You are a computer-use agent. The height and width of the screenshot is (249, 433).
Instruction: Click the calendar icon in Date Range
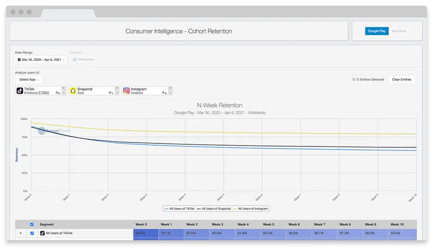point(19,60)
